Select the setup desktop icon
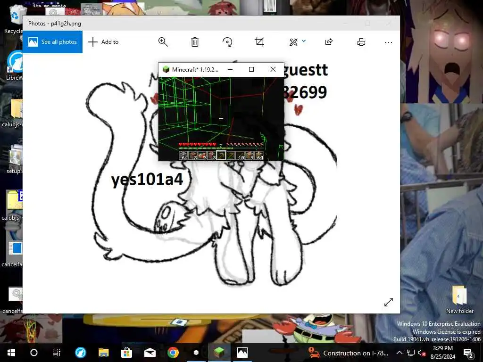Viewport: 483px width, 362px height. coord(14,159)
